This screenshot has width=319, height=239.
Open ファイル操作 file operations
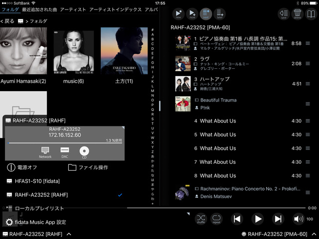[x=88, y=167]
